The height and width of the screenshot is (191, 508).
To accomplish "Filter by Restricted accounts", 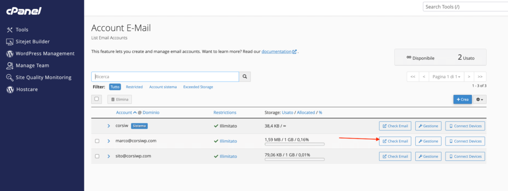I will pyautogui.click(x=134, y=87).
